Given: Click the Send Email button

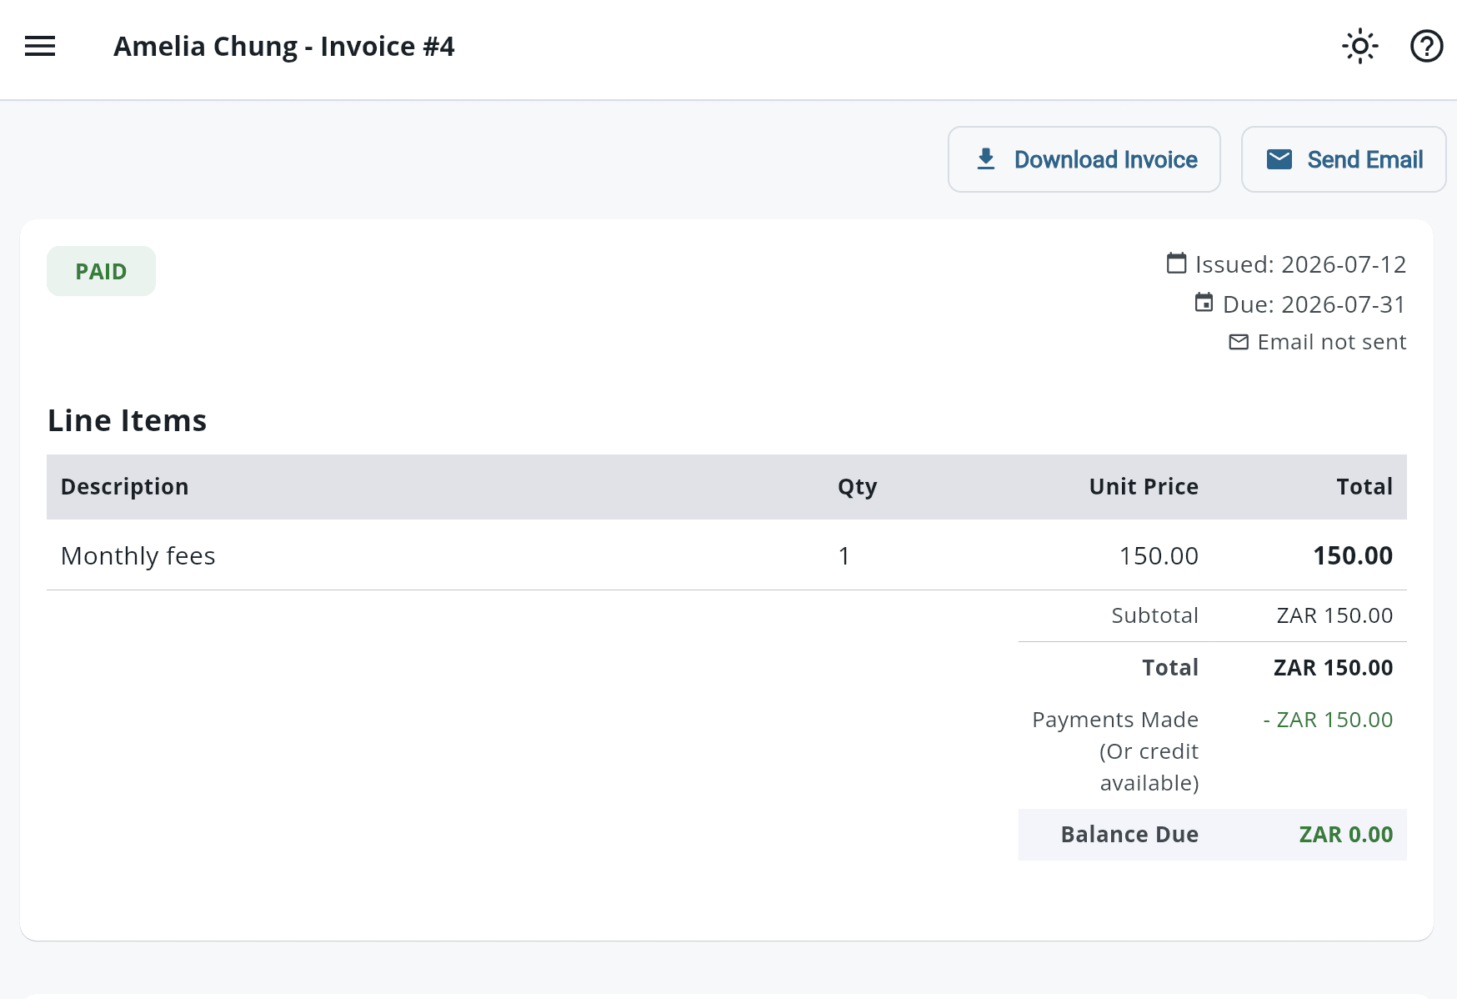Looking at the screenshot, I should [x=1343, y=159].
